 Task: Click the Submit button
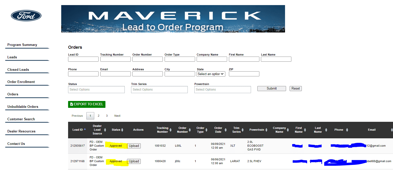[x=272, y=89]
